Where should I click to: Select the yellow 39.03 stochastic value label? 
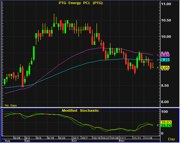[166, 122]
